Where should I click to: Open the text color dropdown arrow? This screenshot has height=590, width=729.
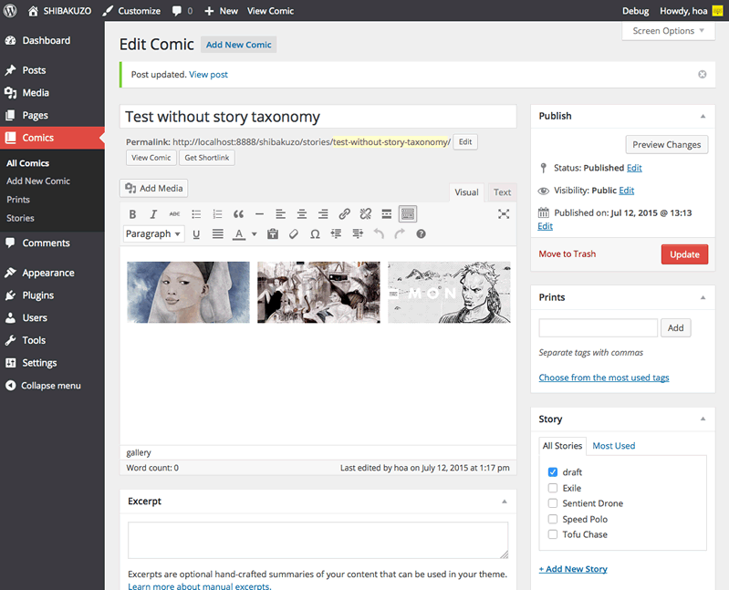[x=255, y=234]
